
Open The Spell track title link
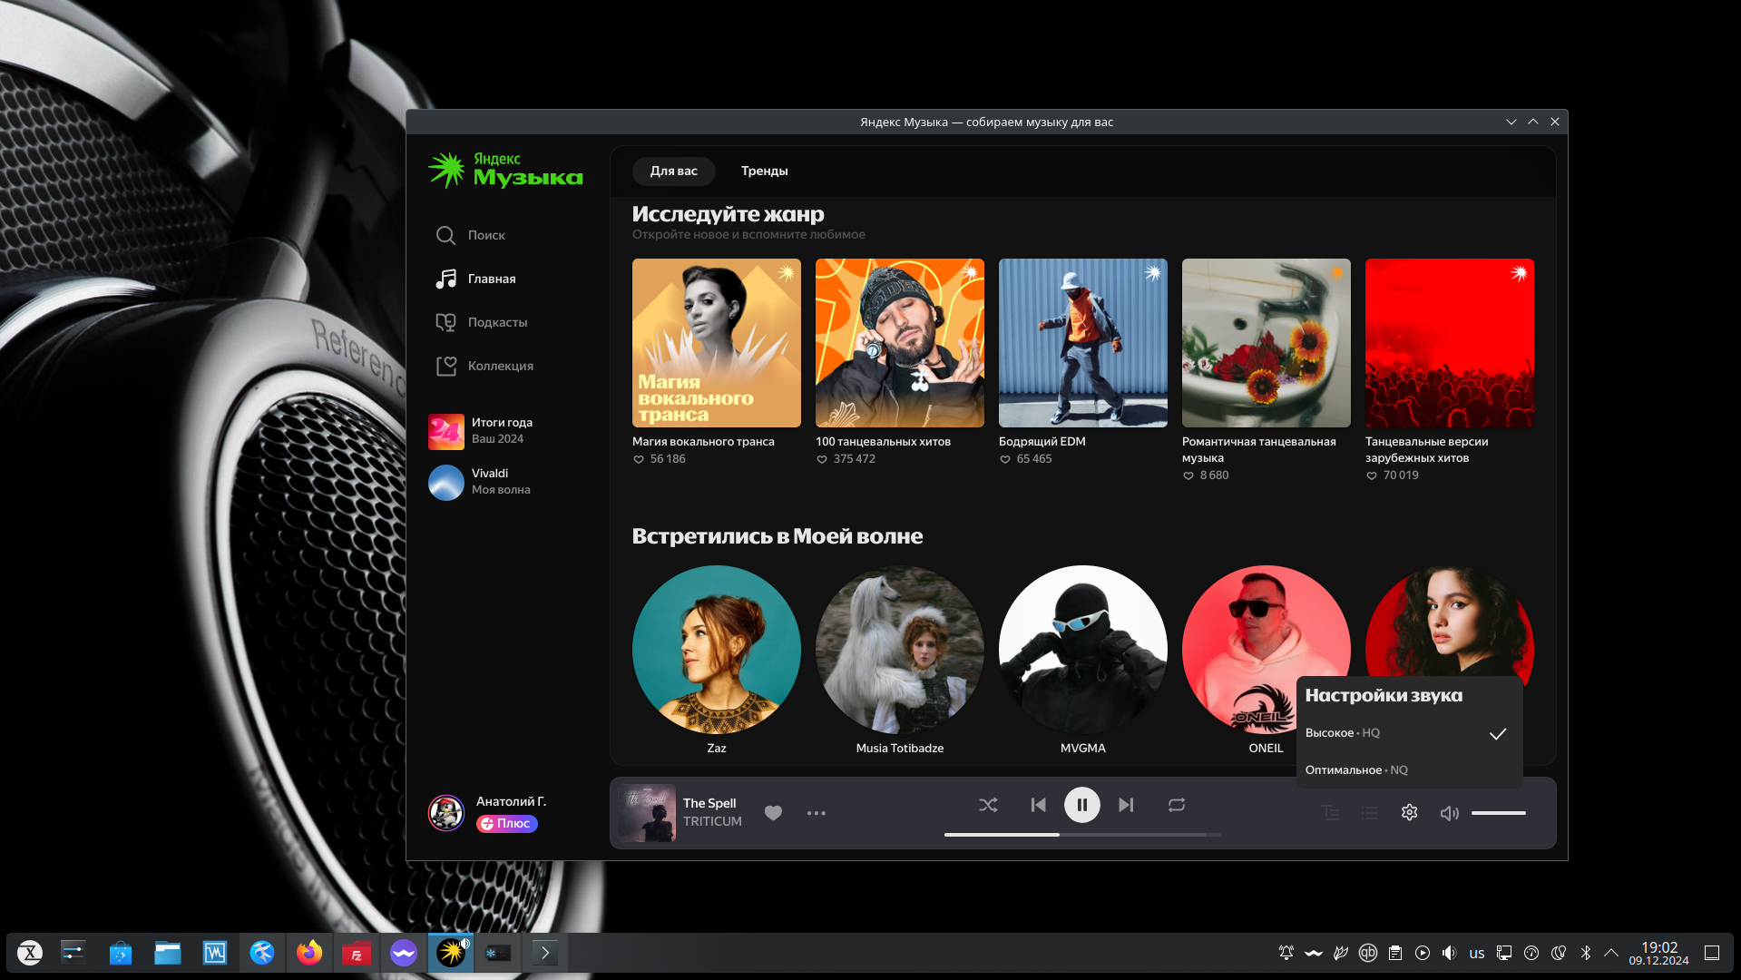[x=709, y=804]
